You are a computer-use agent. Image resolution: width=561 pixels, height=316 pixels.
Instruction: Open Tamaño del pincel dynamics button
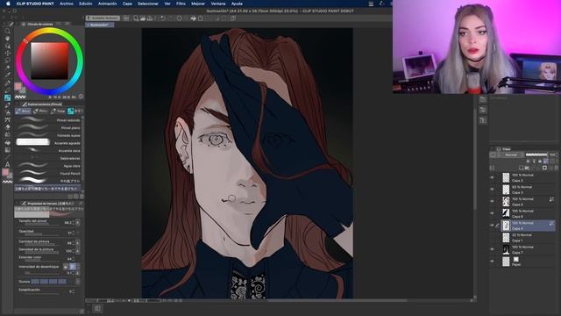[x=78, y=223]
